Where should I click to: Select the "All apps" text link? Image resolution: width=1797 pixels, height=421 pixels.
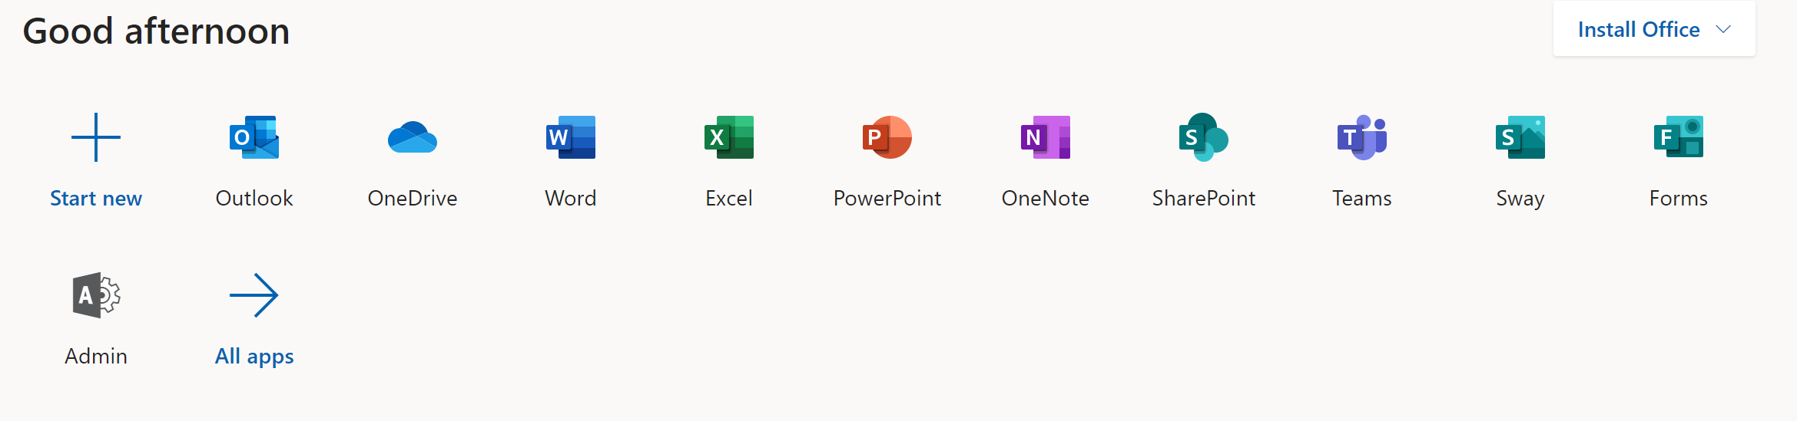pos(254,357)
